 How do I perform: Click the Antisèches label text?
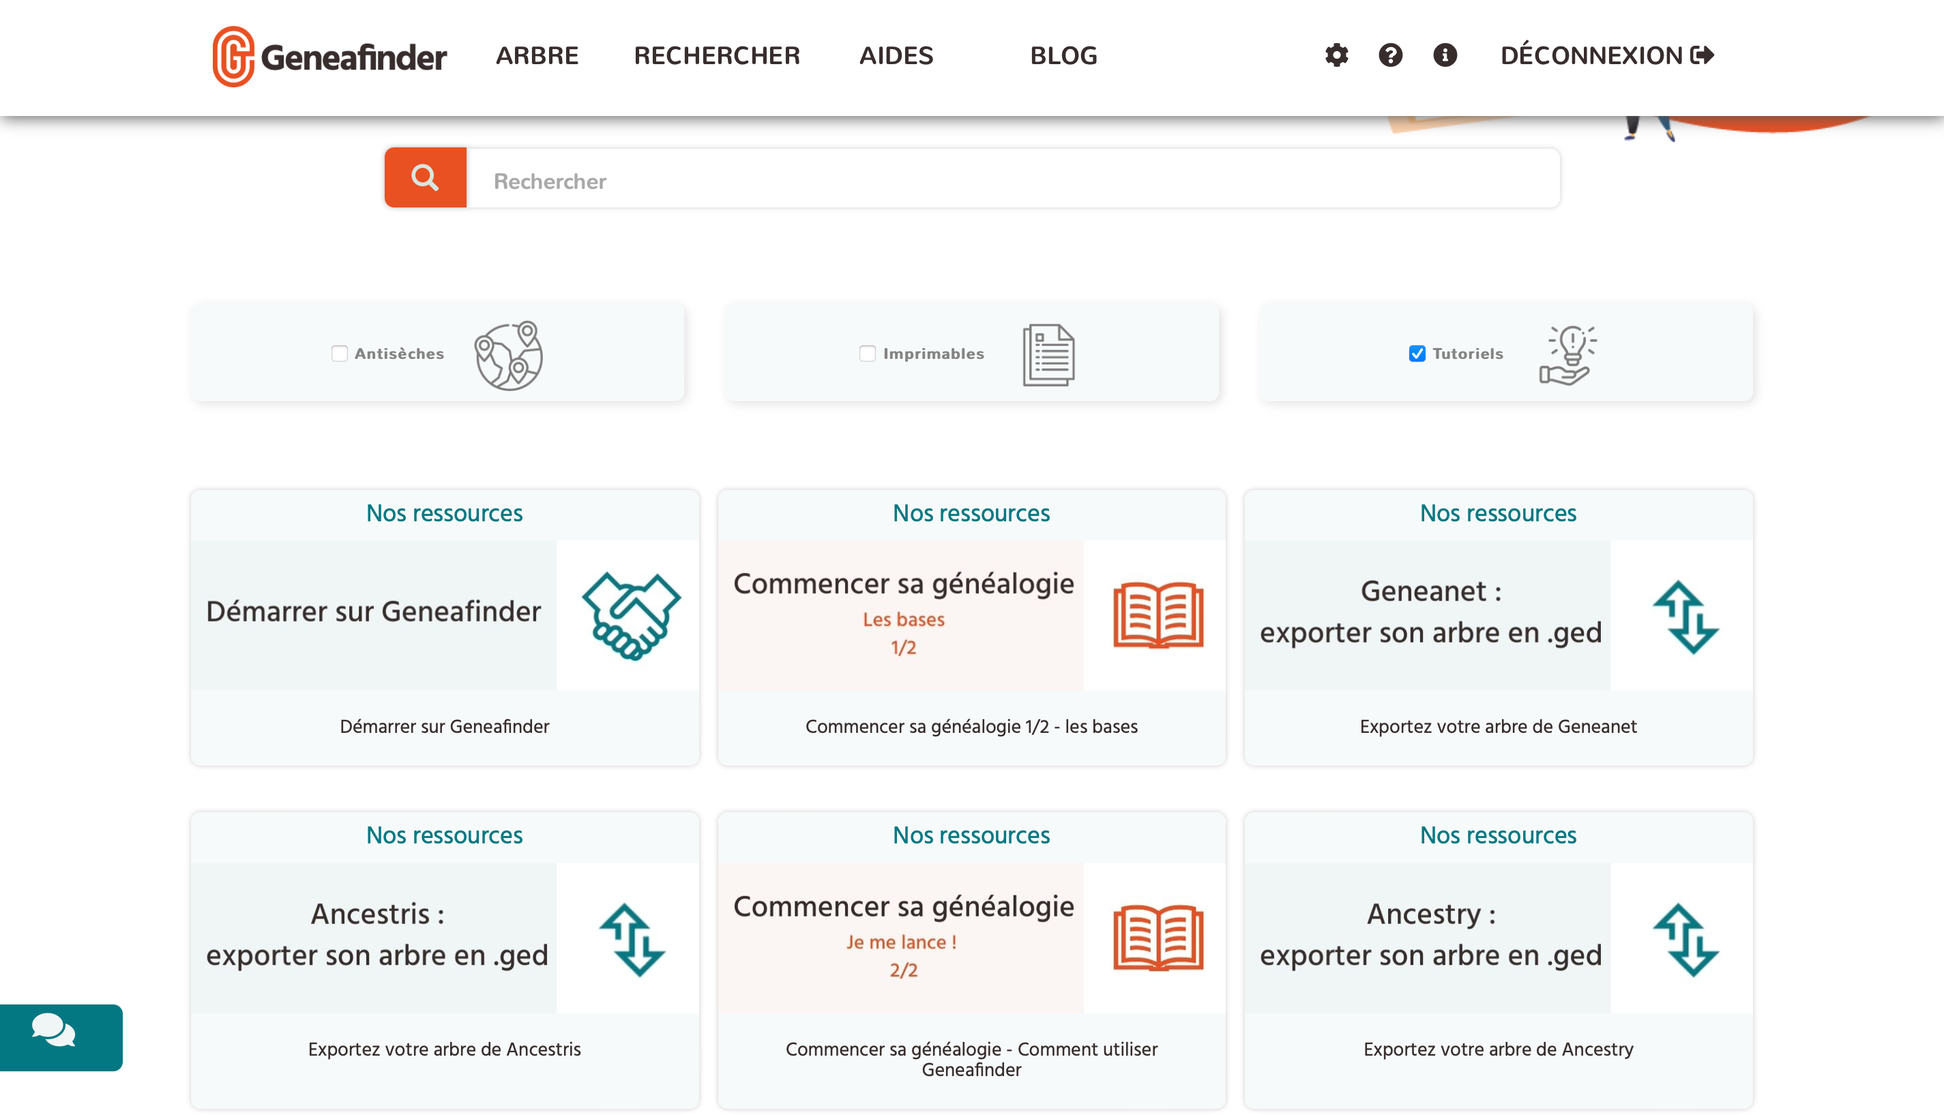coord(400,353)
